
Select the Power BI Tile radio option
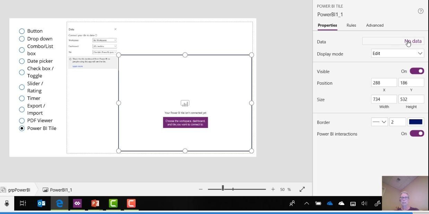[22, 128]
